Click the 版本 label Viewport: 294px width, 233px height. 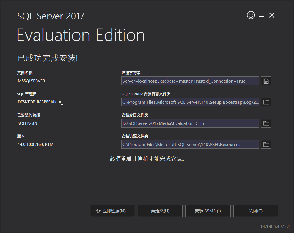[x=21, y=136]
